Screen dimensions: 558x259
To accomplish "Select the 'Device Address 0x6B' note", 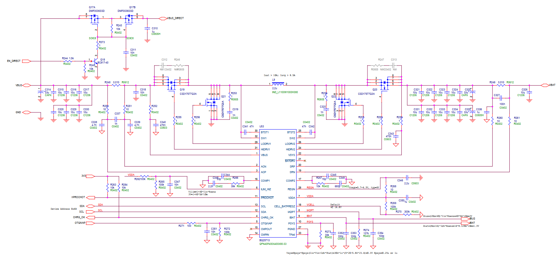I will (63, 209).
